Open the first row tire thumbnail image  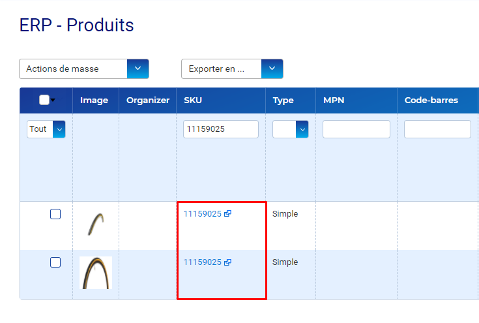[x=96, y=224]
